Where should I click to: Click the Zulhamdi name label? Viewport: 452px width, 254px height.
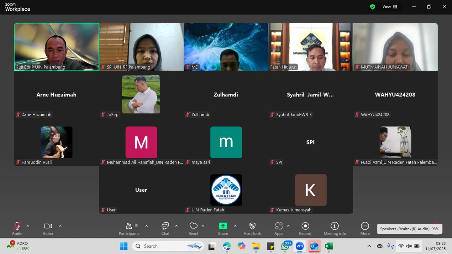(200, 114)
